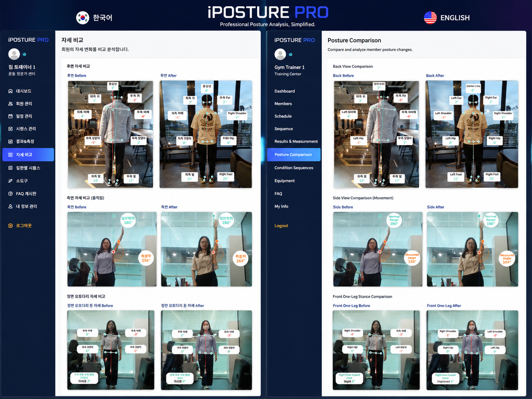Click the person icon beside 내 정보 관리
This screenshot has width=532, height=399.
10,206
